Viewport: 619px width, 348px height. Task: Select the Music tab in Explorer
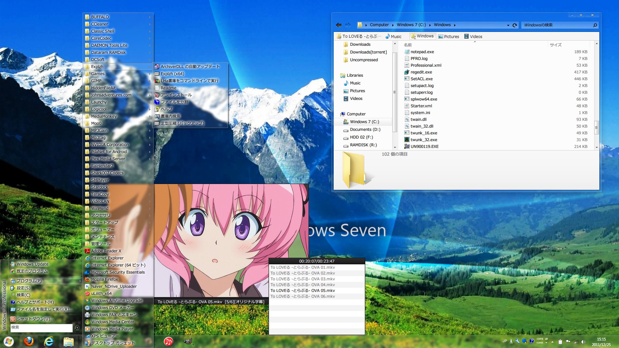click(x=394, y=36)
